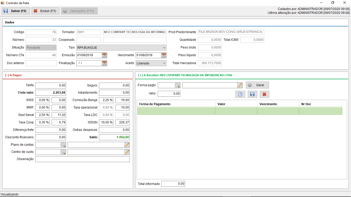
Task: Click the Contrato de frete app icon
Action: 3,3
